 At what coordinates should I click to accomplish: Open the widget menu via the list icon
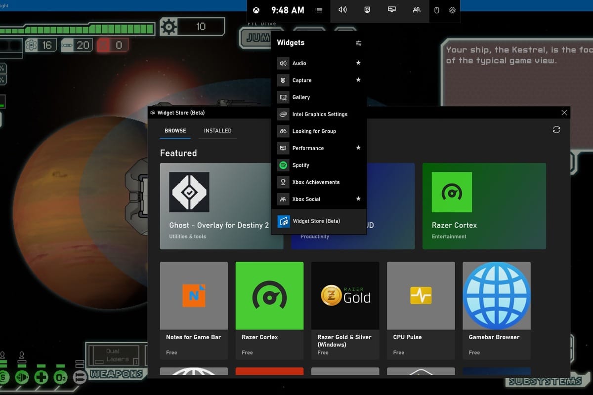[319, 10]
